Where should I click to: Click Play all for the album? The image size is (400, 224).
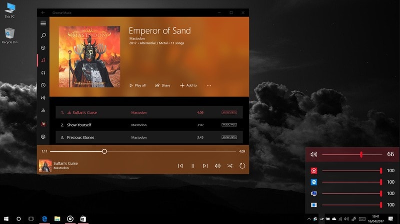click(137, 85)
